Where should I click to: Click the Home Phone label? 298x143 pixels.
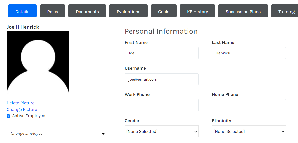pyautogui.click(x=225, y=94)
